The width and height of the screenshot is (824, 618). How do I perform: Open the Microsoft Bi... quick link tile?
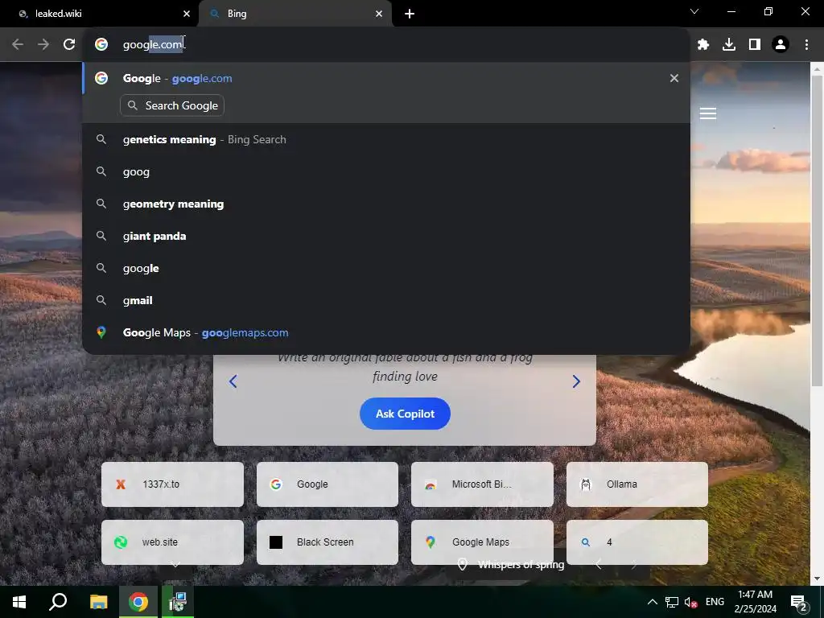[482, 484]
